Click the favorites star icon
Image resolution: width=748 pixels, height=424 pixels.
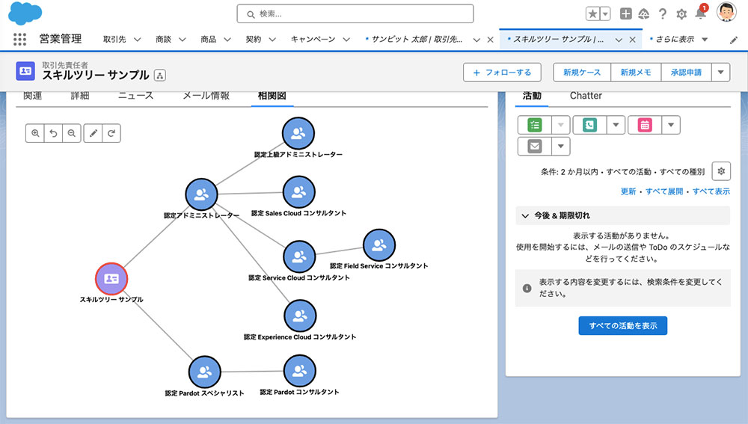pyautogui.click(x=592, y=13)
